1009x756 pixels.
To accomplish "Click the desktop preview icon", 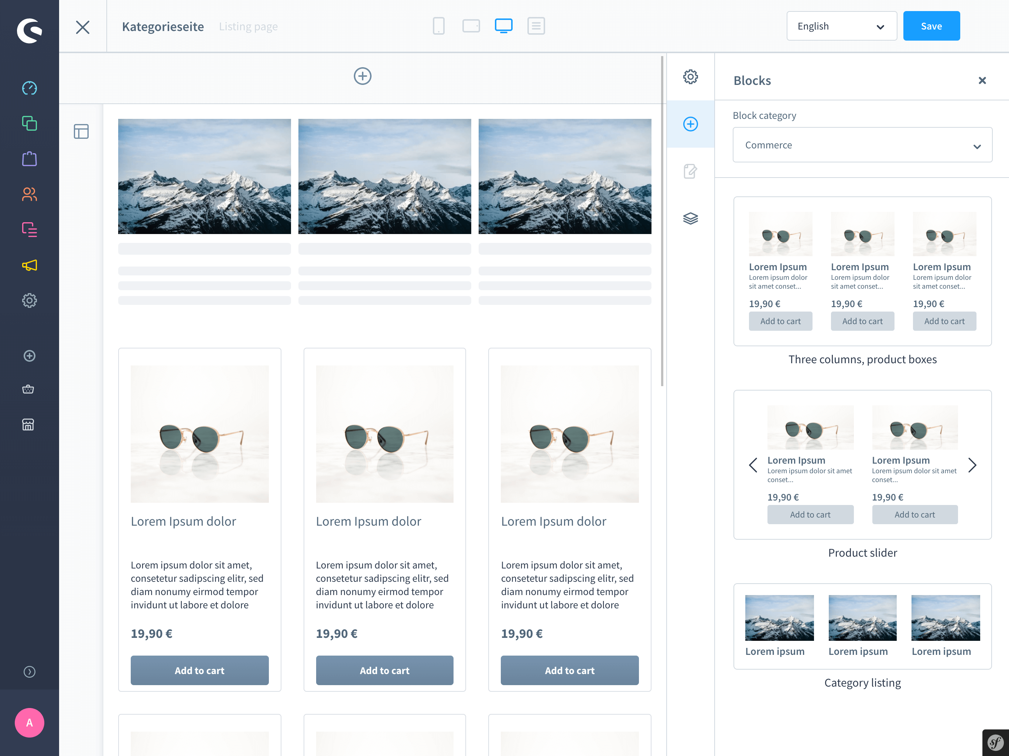I will [503, 26].
